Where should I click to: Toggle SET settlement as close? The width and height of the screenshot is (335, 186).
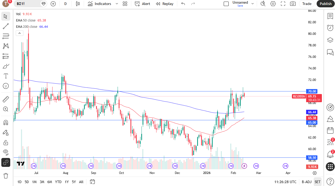[317, 182]
